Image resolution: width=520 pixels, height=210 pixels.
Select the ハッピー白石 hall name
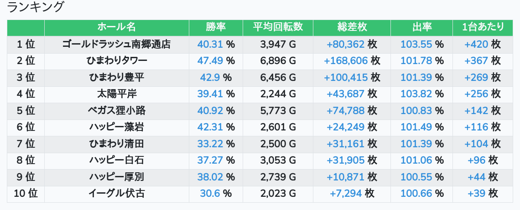[x=116, y=160]
